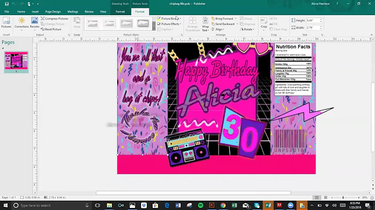Open the Swap pictures button
This screenshot has width=375, height=210.
coord(77,23)
